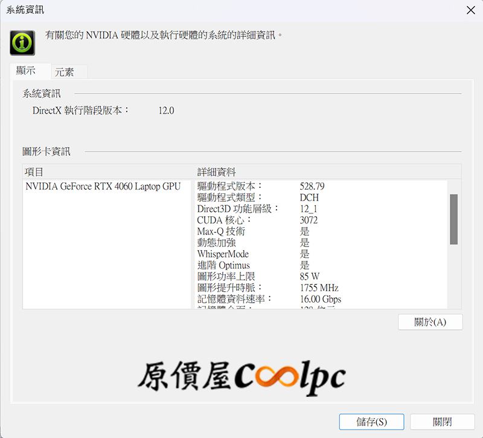Click the 圖形提升時脈 label
This screenshot has height=438, width=483.
point(229,288)
